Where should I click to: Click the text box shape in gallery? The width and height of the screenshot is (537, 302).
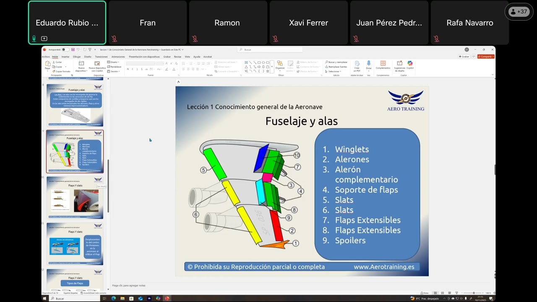(246, 62)
